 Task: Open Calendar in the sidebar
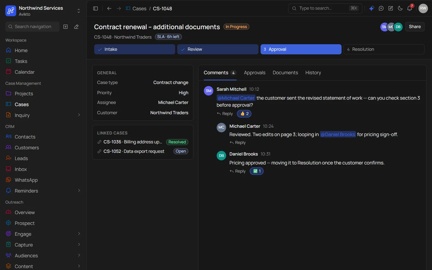pos(43,72)
